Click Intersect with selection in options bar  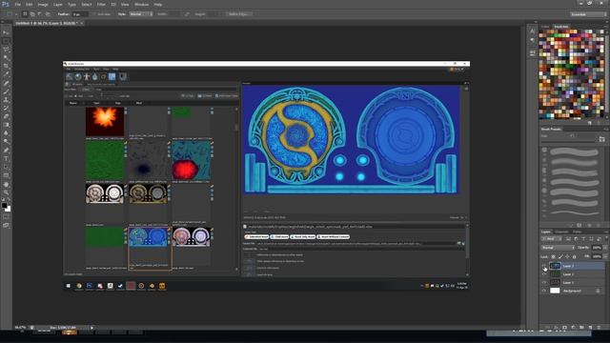48,14
